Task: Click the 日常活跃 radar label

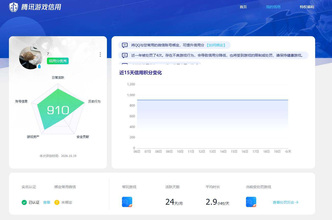Action: pyautogui.click(x=58, y=77)
